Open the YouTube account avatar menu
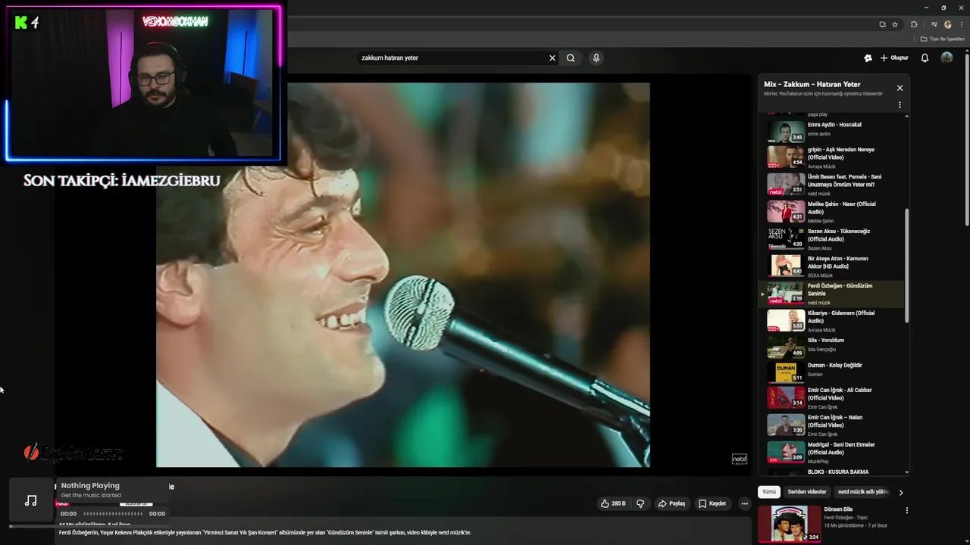This screenshot has height=545, width=970. click(x=947, y=58)
